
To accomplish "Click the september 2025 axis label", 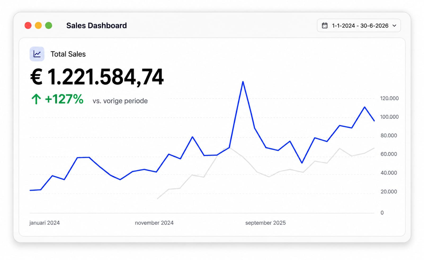I will (x=266, y=223).
